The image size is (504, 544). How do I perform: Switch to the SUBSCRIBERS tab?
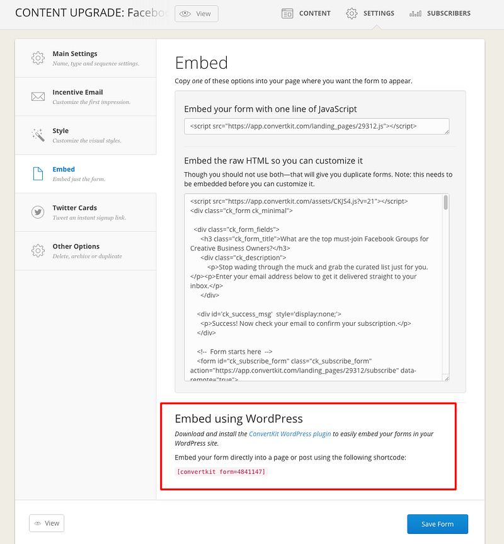pyautogui.click(x=440, y=13)
